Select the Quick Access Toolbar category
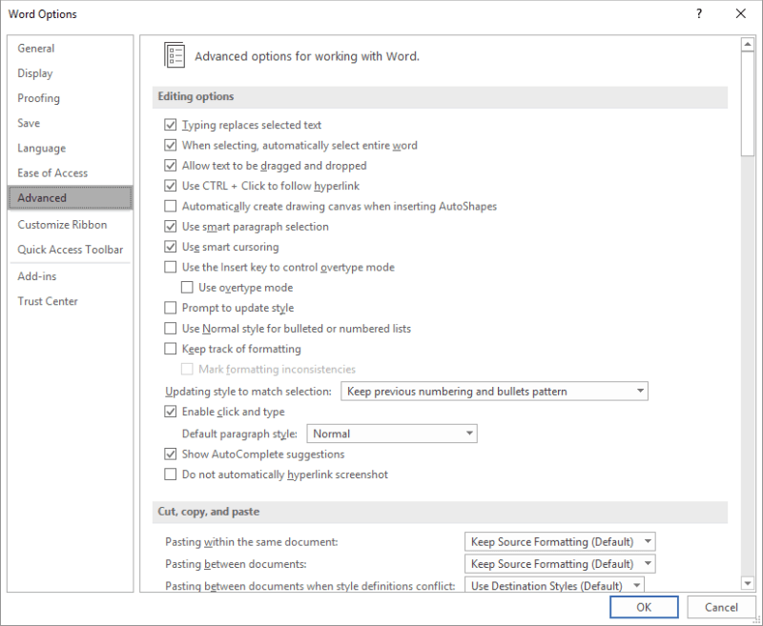This screenshot has width=763, height=626. pos(70,249)
